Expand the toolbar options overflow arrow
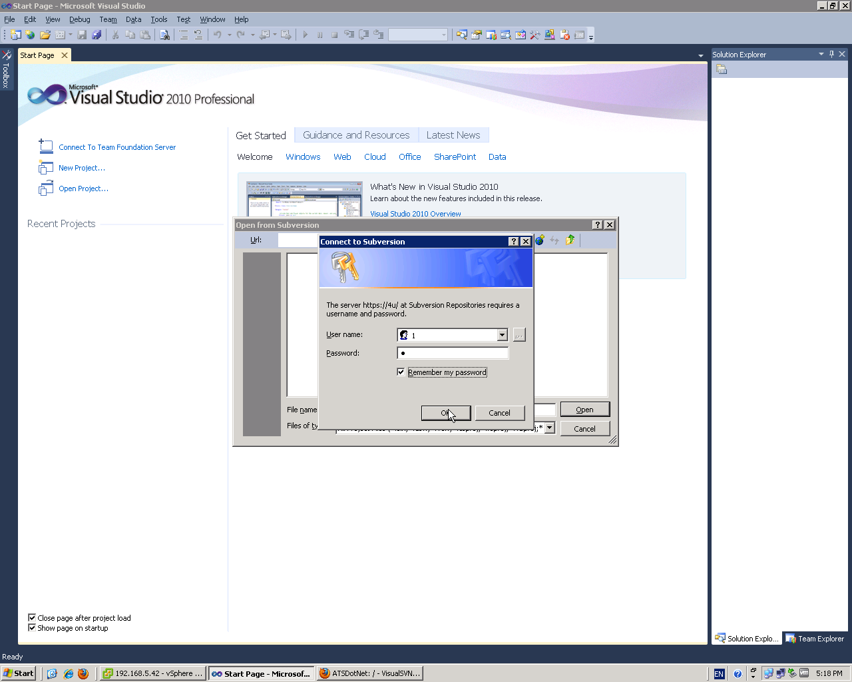This screenshot has height=682, width=852. tap(591, 35)
